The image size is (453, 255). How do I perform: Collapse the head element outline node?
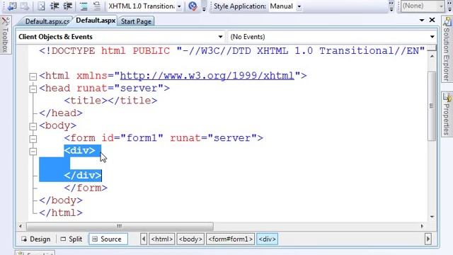point(33,89)
